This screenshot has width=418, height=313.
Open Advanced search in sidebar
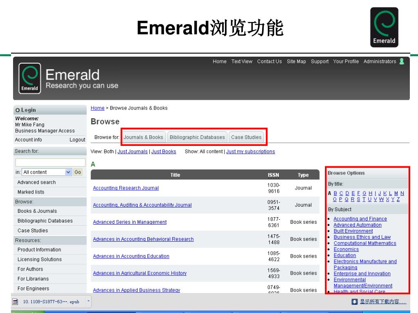point(36,182)
